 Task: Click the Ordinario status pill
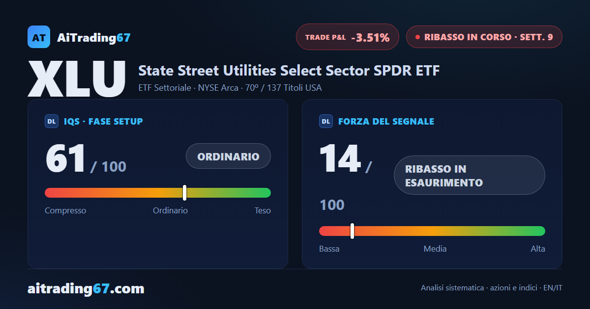(228, 156)
